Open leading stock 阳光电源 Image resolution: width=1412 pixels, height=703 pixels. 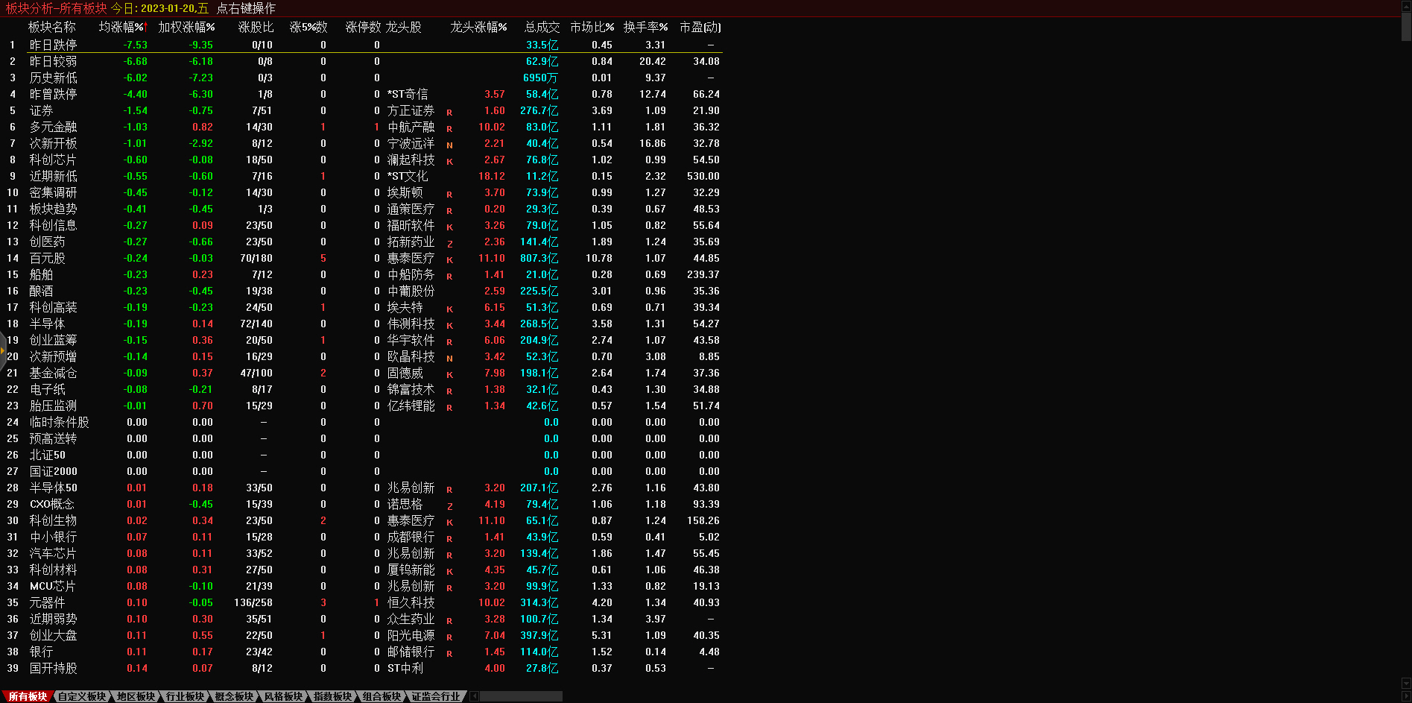pyautogui.click(x=411, y=635)
